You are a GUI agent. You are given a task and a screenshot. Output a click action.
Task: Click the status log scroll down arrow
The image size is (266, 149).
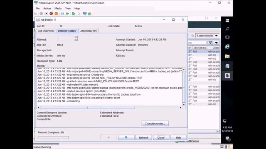[184, 104]
